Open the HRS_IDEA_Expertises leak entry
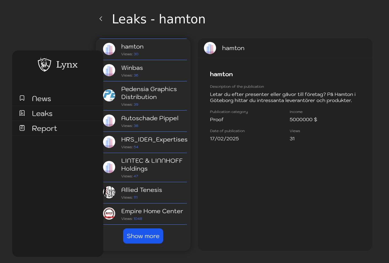The image size is (389, 263). pos(143,142)
